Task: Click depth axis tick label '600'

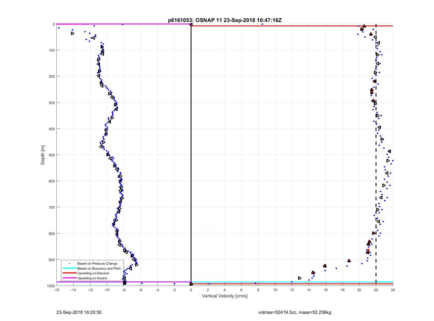Action: tap(51, 181)
